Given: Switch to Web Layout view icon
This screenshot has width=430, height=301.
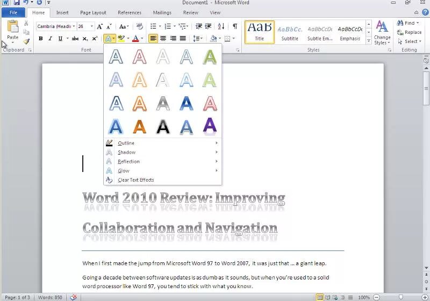Looking at the screenshot, I should click(335, 297).
